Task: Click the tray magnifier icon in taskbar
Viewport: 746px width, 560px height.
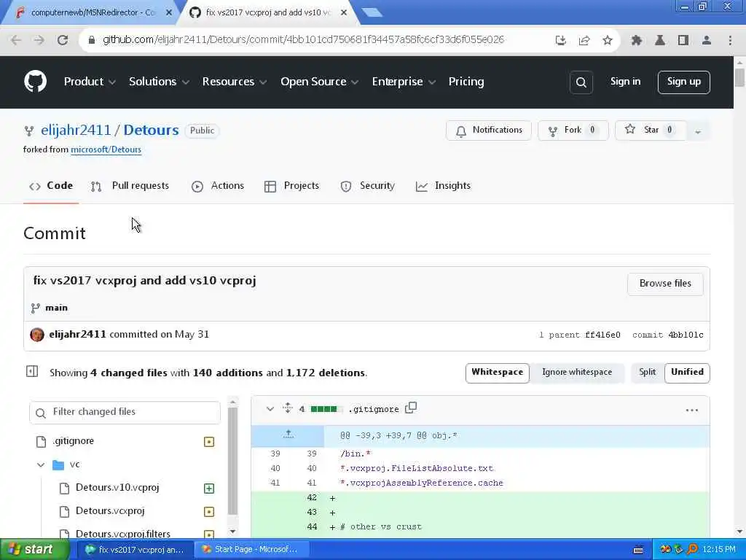Action: point(692,549)
